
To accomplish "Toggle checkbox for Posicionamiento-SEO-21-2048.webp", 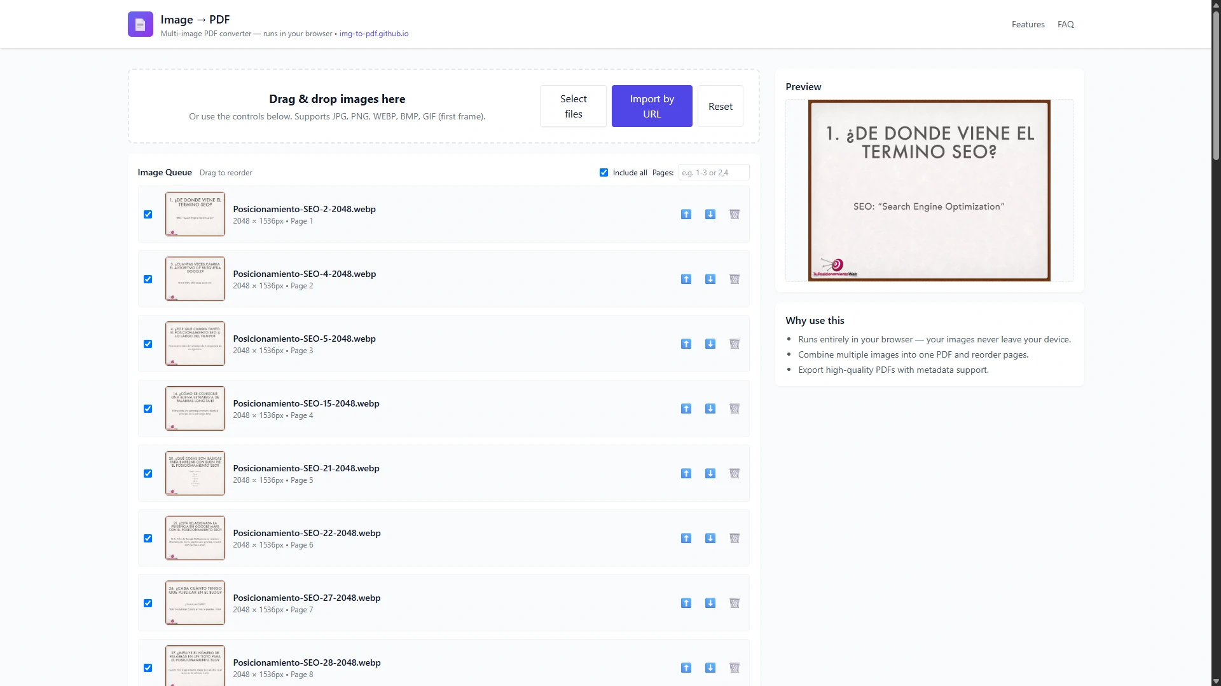I will (x=148, y=473).
